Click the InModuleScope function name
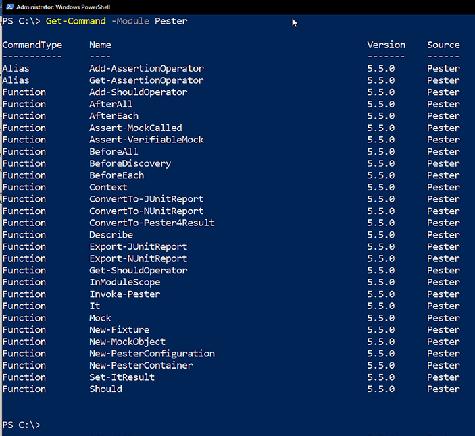 124,282
